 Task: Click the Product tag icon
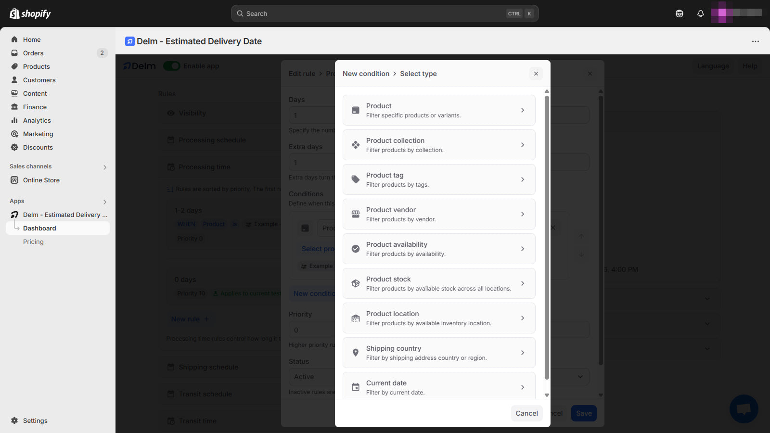pos(356,179)
